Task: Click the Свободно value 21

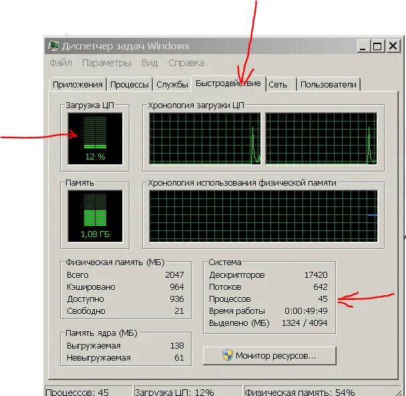Action: coord(179,311)
